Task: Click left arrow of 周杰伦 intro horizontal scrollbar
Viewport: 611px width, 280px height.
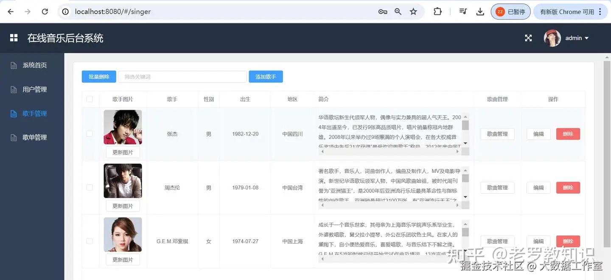Action: [322, 205]
